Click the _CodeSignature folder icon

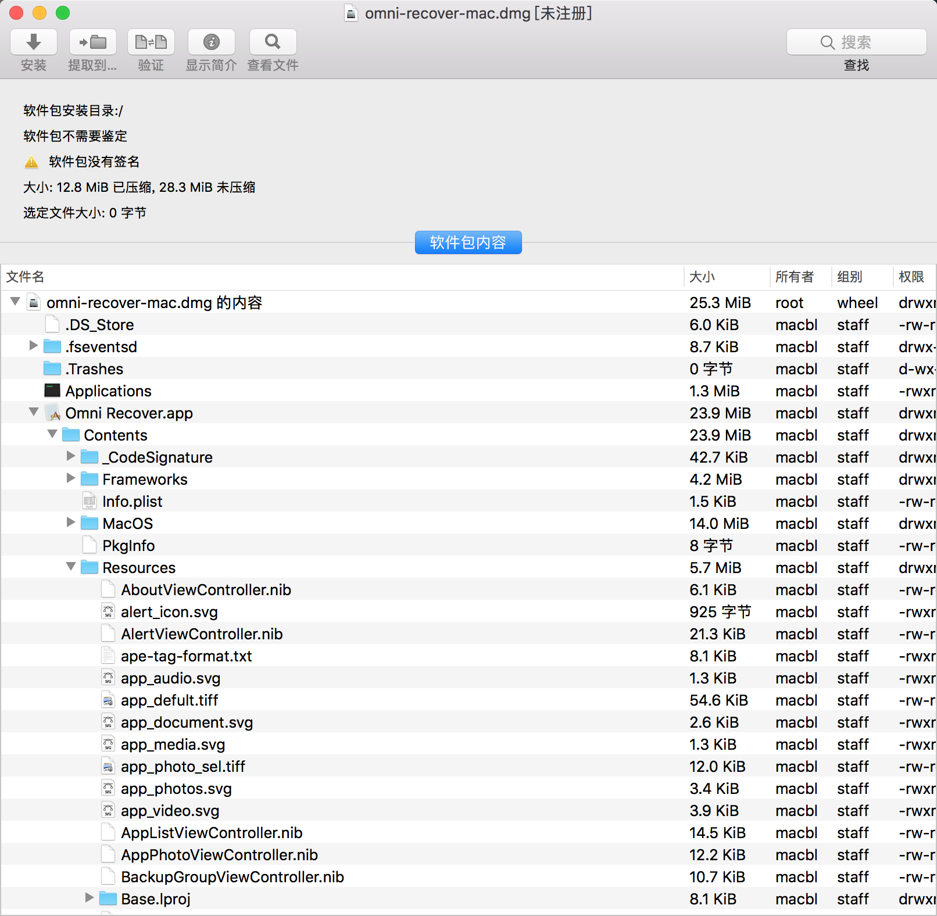tap(90, 457)
